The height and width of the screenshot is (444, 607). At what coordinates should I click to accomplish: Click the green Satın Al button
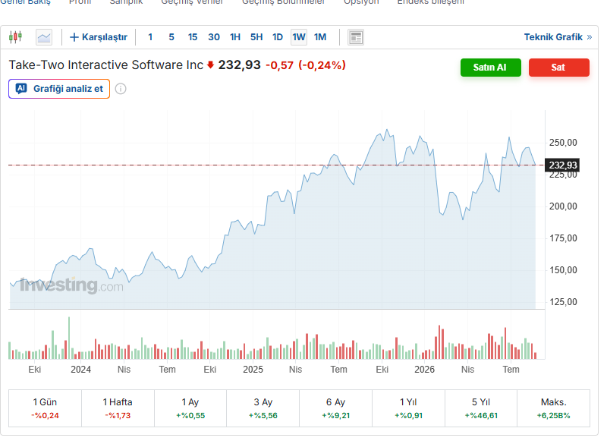(490, 68)
